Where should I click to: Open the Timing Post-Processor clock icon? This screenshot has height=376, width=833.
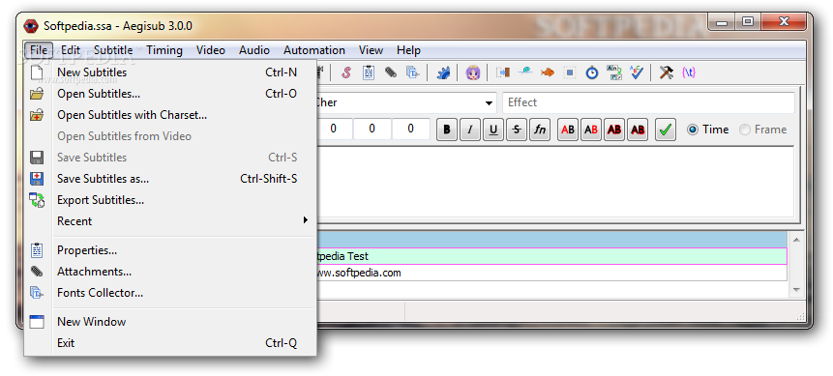tap(592, 72)
